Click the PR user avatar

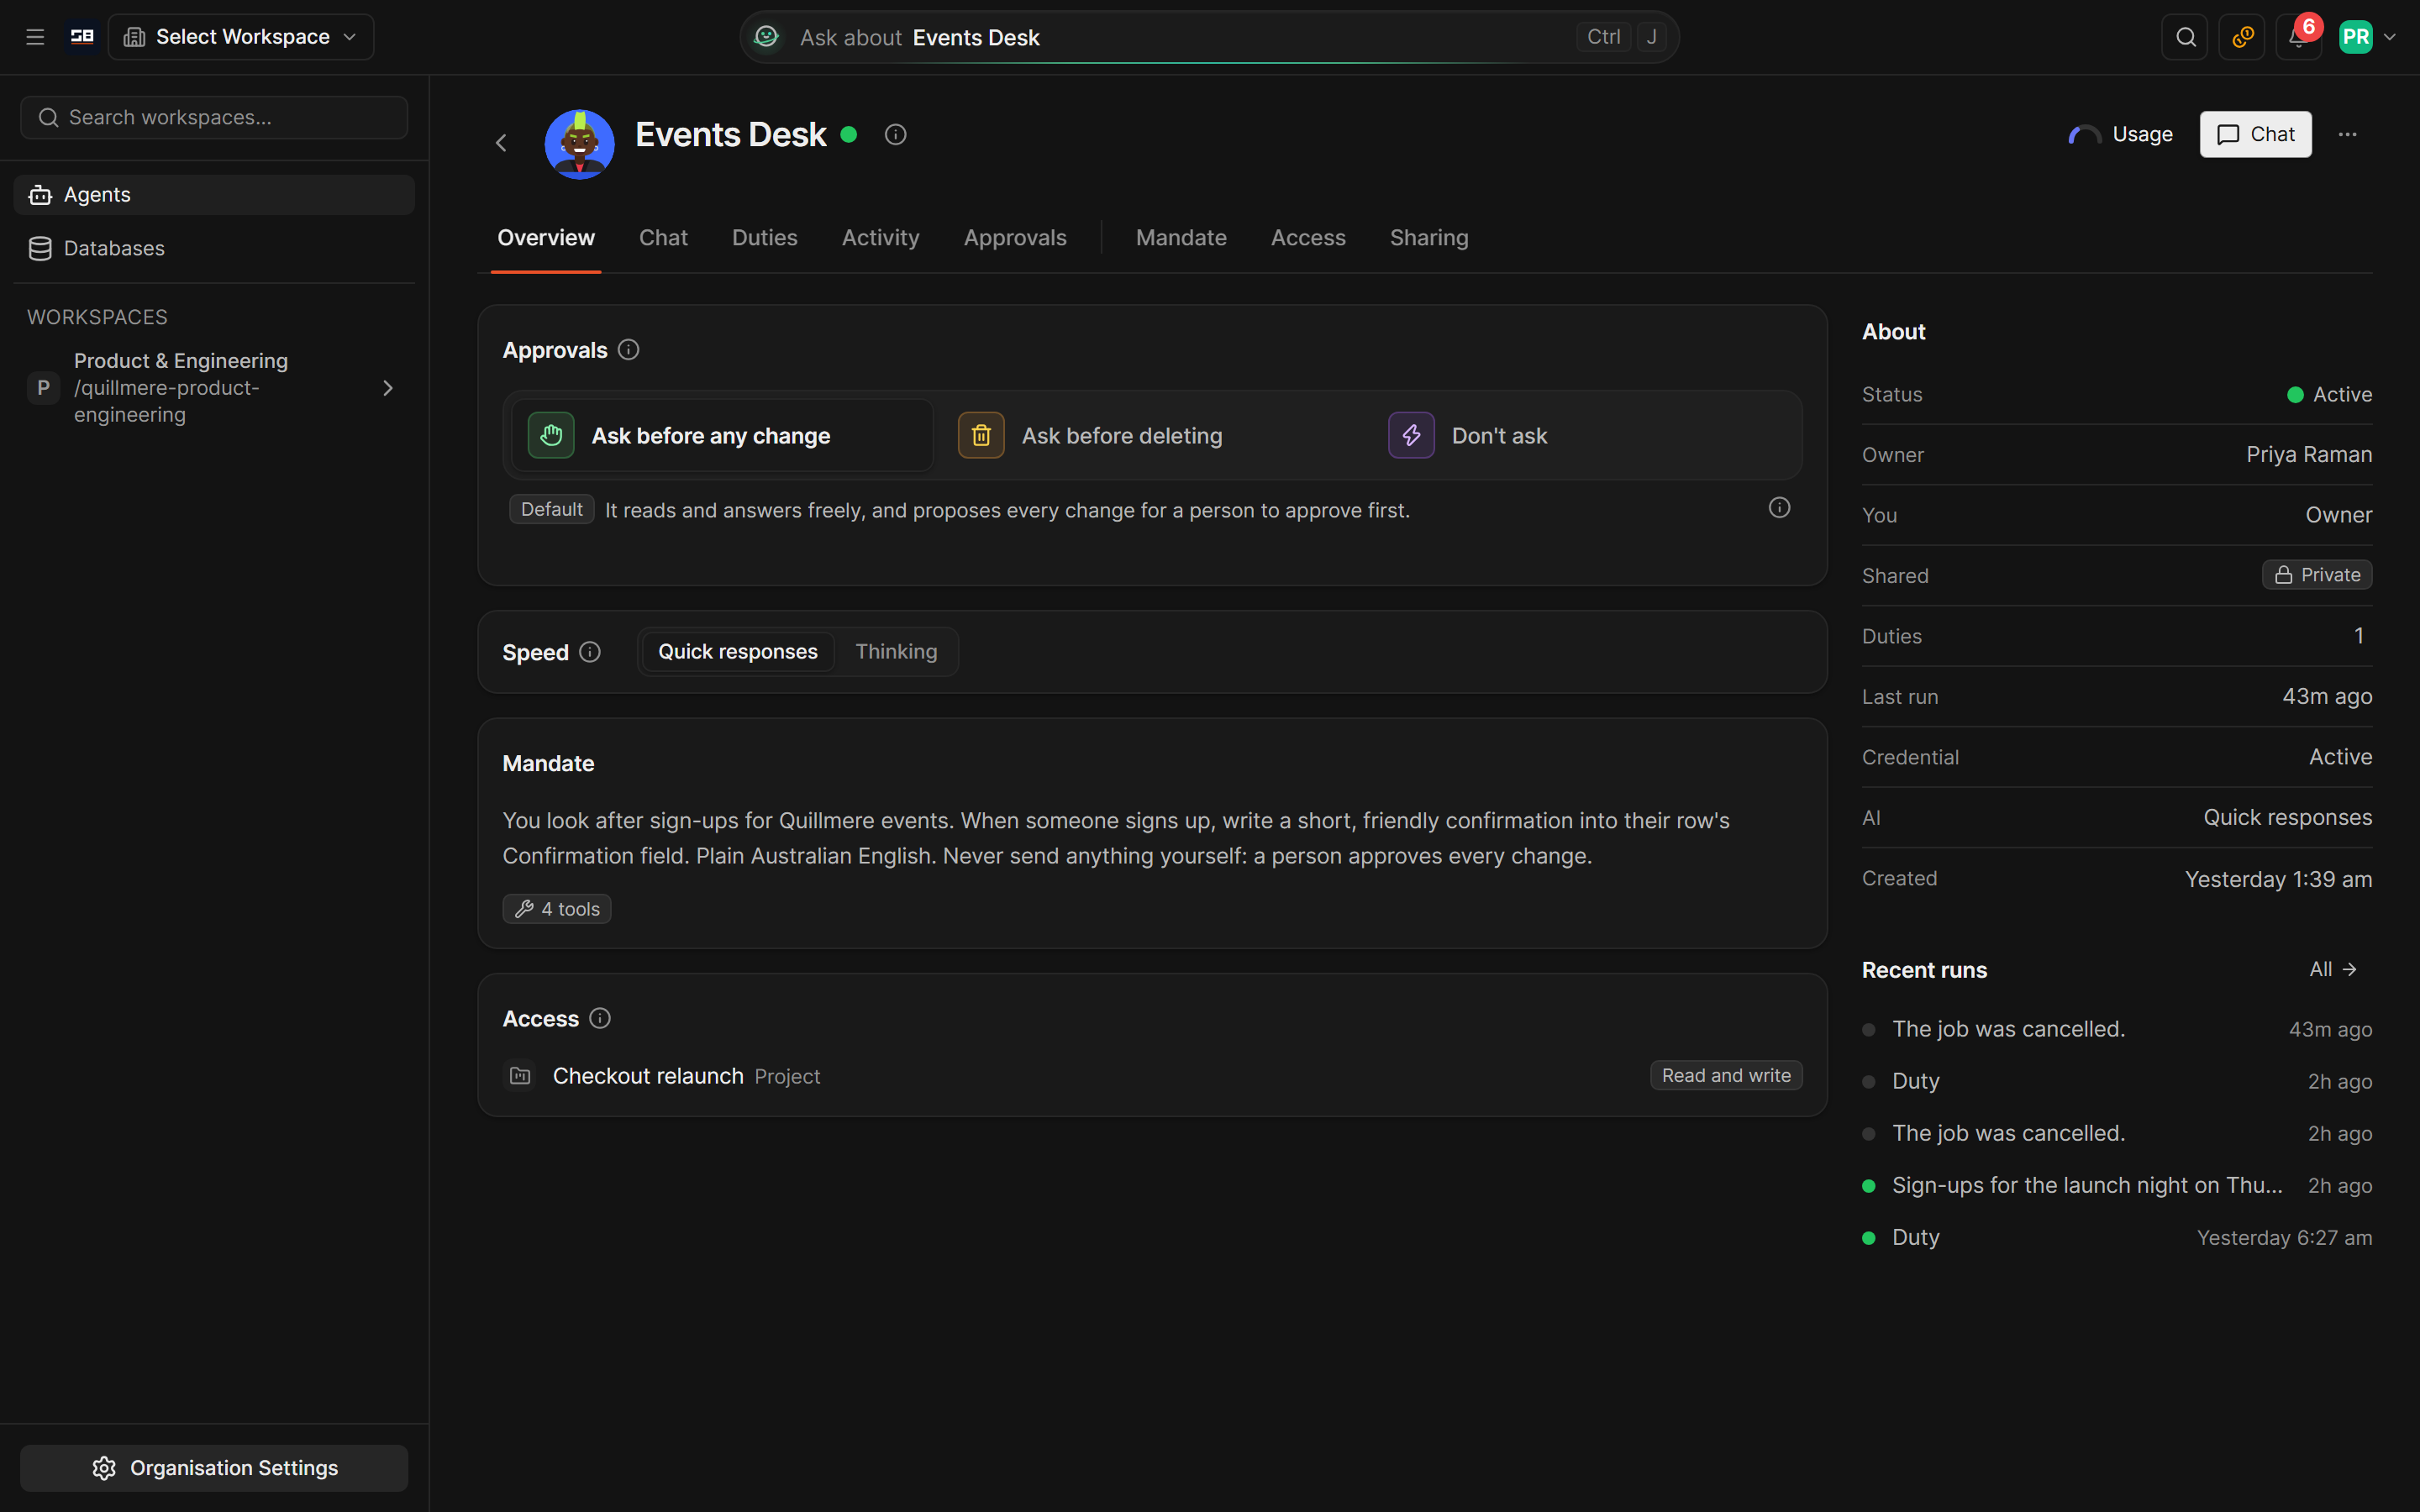(x=2355, y=37)
